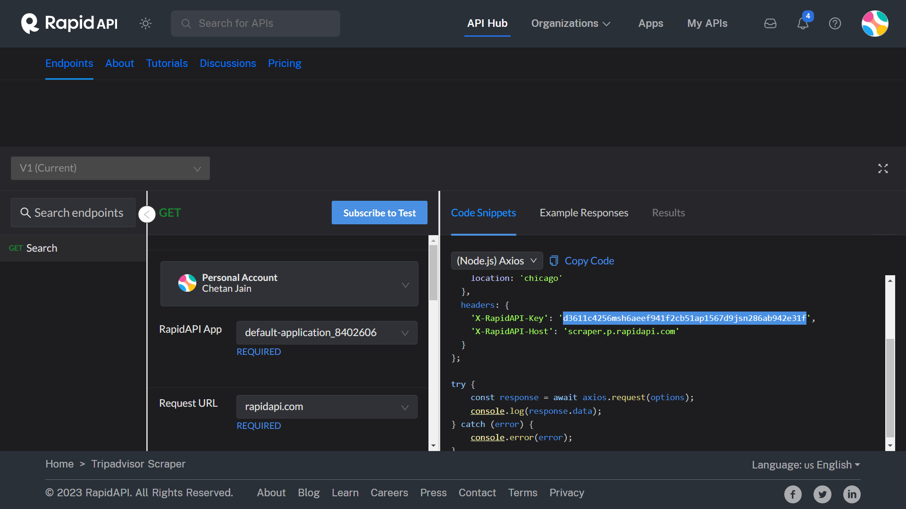The image size is (906, 509).
Task: Open the V1 (Current) version dropdown
Action: [110, 168]
